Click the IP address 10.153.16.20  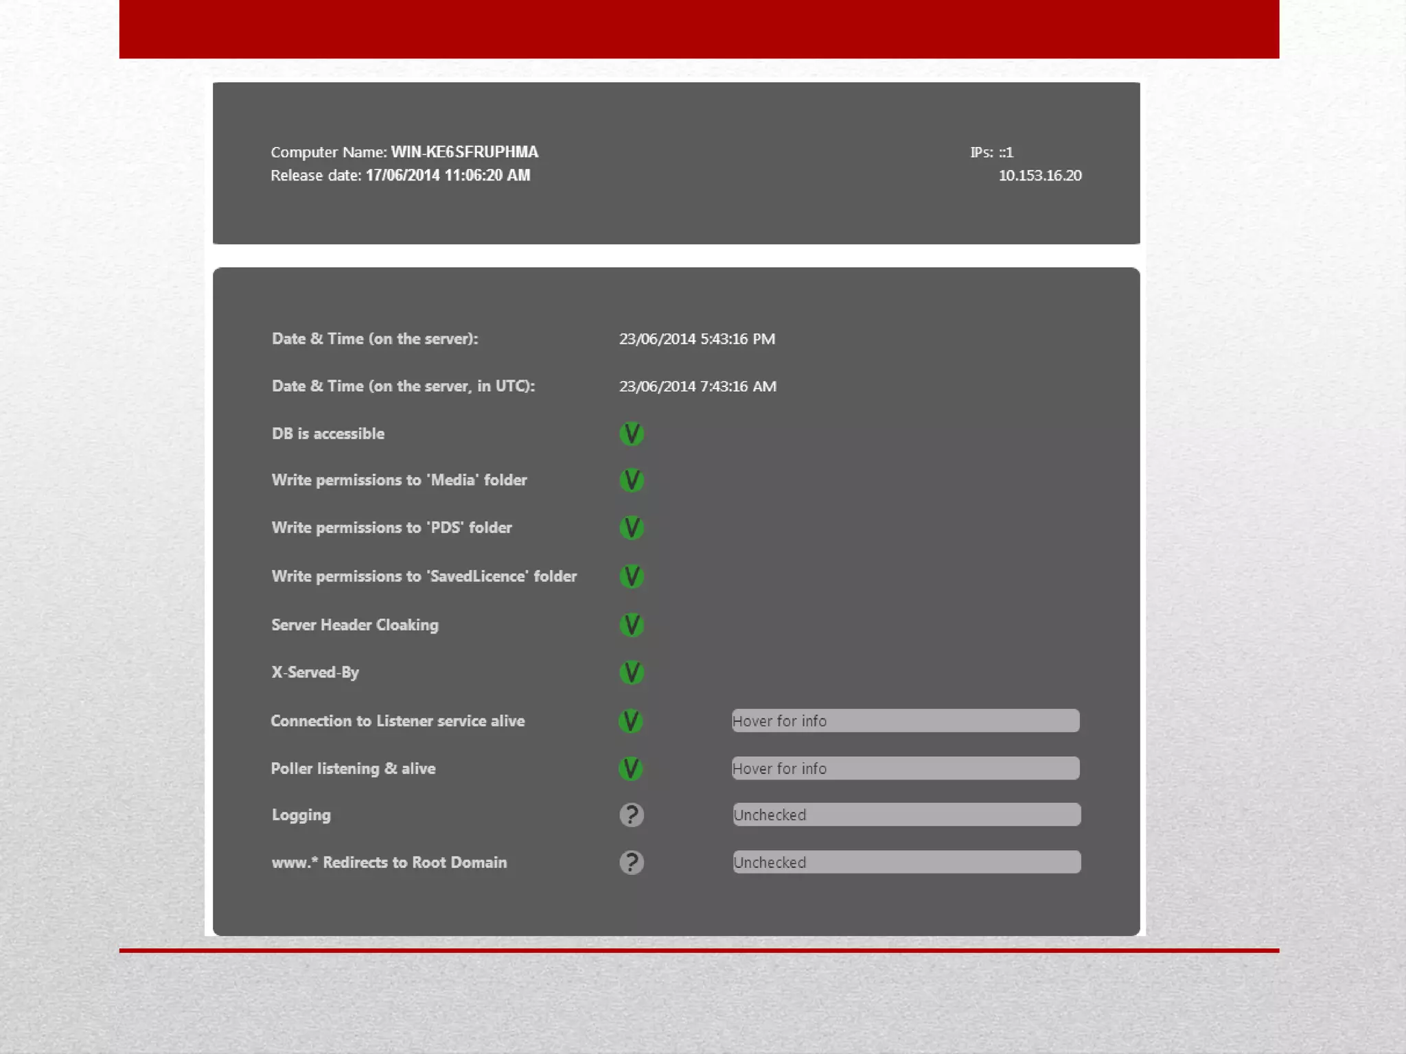tap(1039, 176)
